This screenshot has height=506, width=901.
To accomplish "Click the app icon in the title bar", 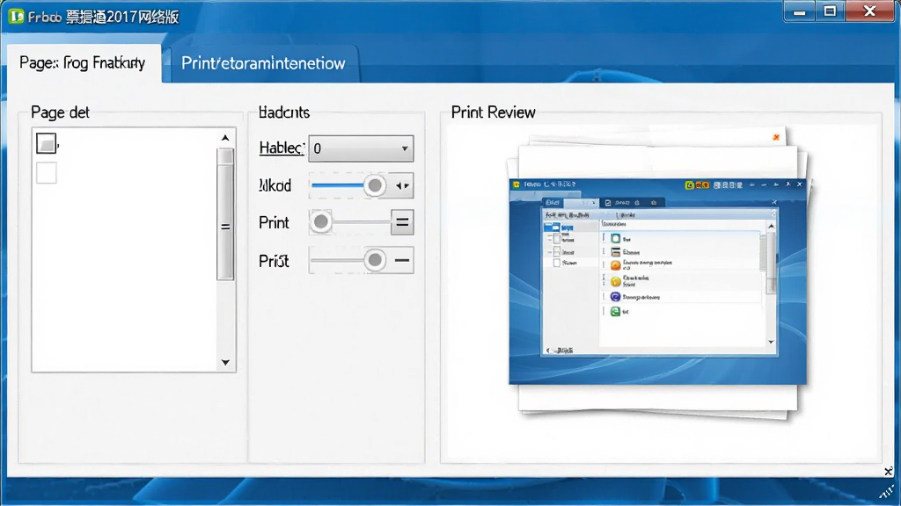I will tap(16, 16).
